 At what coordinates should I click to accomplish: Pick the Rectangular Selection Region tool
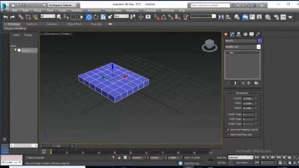coord(73,17)
